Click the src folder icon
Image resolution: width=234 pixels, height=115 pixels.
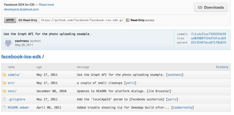pos(4,83)
